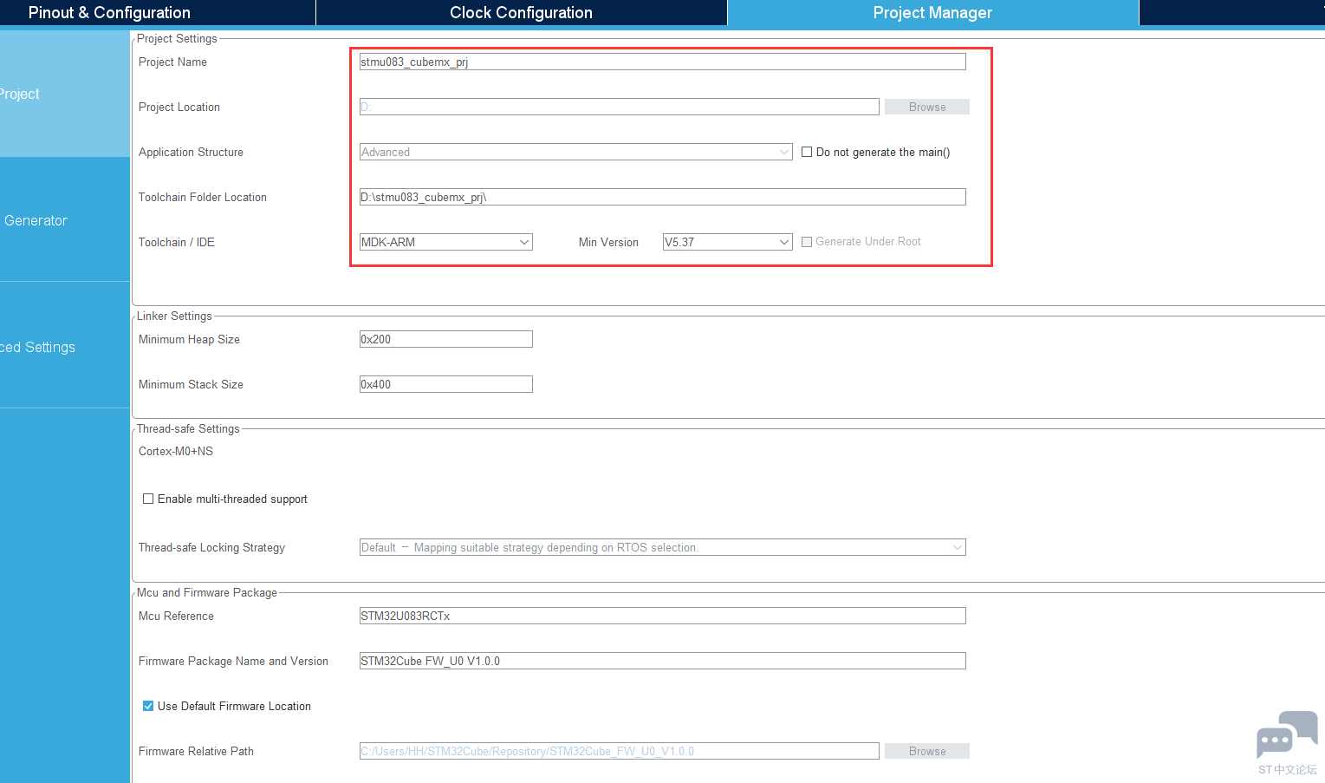Screen dimensions: 1325x783
Task: Open the Clock Configuration tab
Action: 521,13
